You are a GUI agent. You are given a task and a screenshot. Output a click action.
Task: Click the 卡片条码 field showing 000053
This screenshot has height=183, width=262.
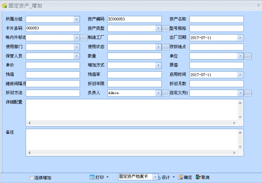click(53, 28)
